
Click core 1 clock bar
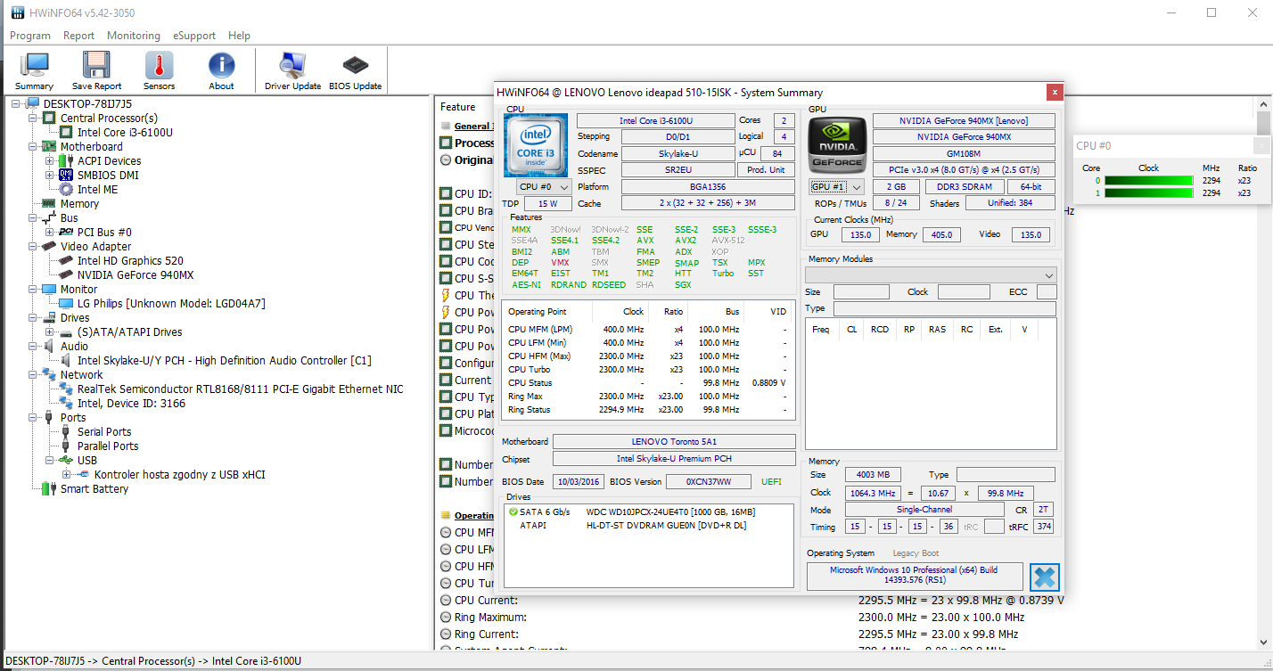[x=1148, y=193]
